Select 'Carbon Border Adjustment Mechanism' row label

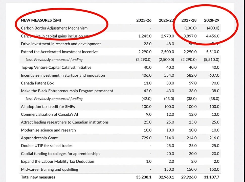pyautogui.click(x=54, y=28)
